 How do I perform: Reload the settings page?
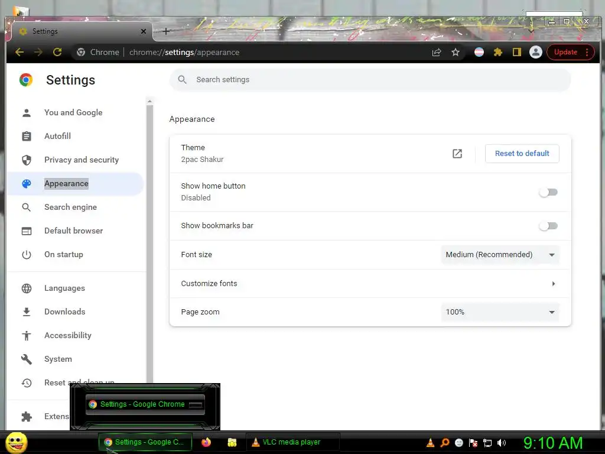(57, 52)
